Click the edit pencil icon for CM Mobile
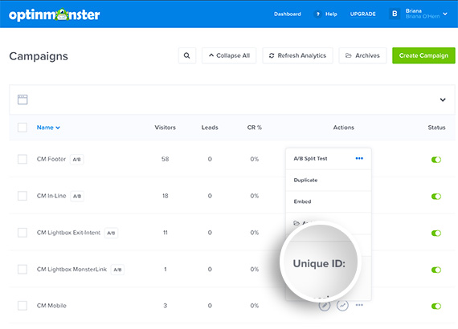Image resolution: width=458 pixels, height=329 pixels. point(325,306)
